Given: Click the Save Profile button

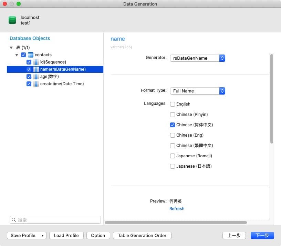Looking at the screenshot, I should point(23,236).
